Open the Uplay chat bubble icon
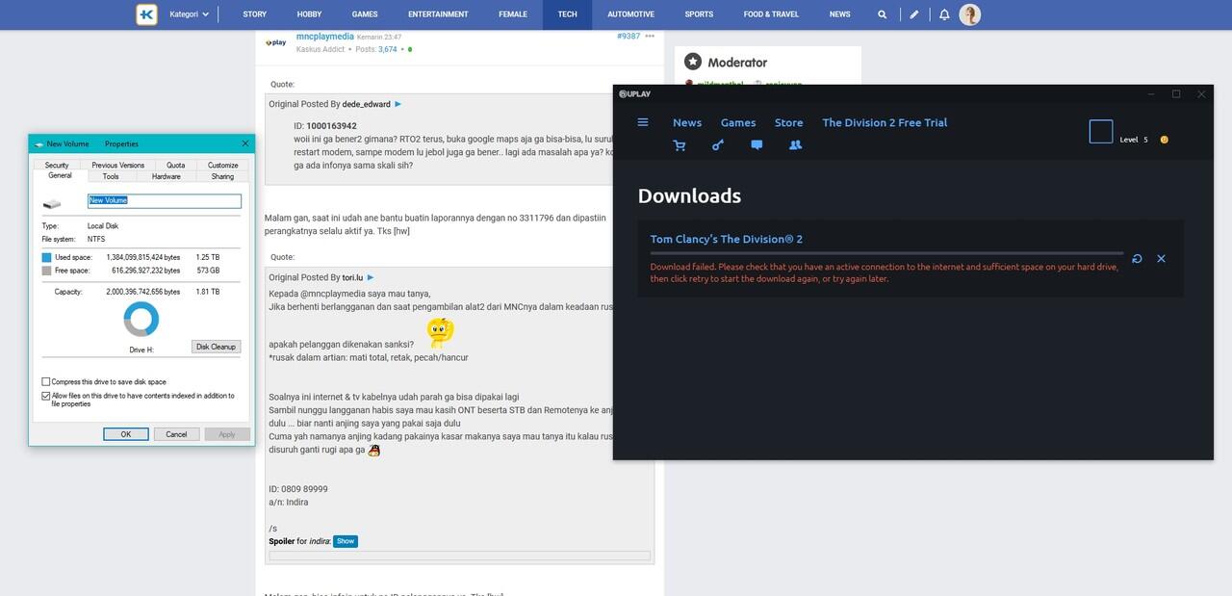 (757, 145)
